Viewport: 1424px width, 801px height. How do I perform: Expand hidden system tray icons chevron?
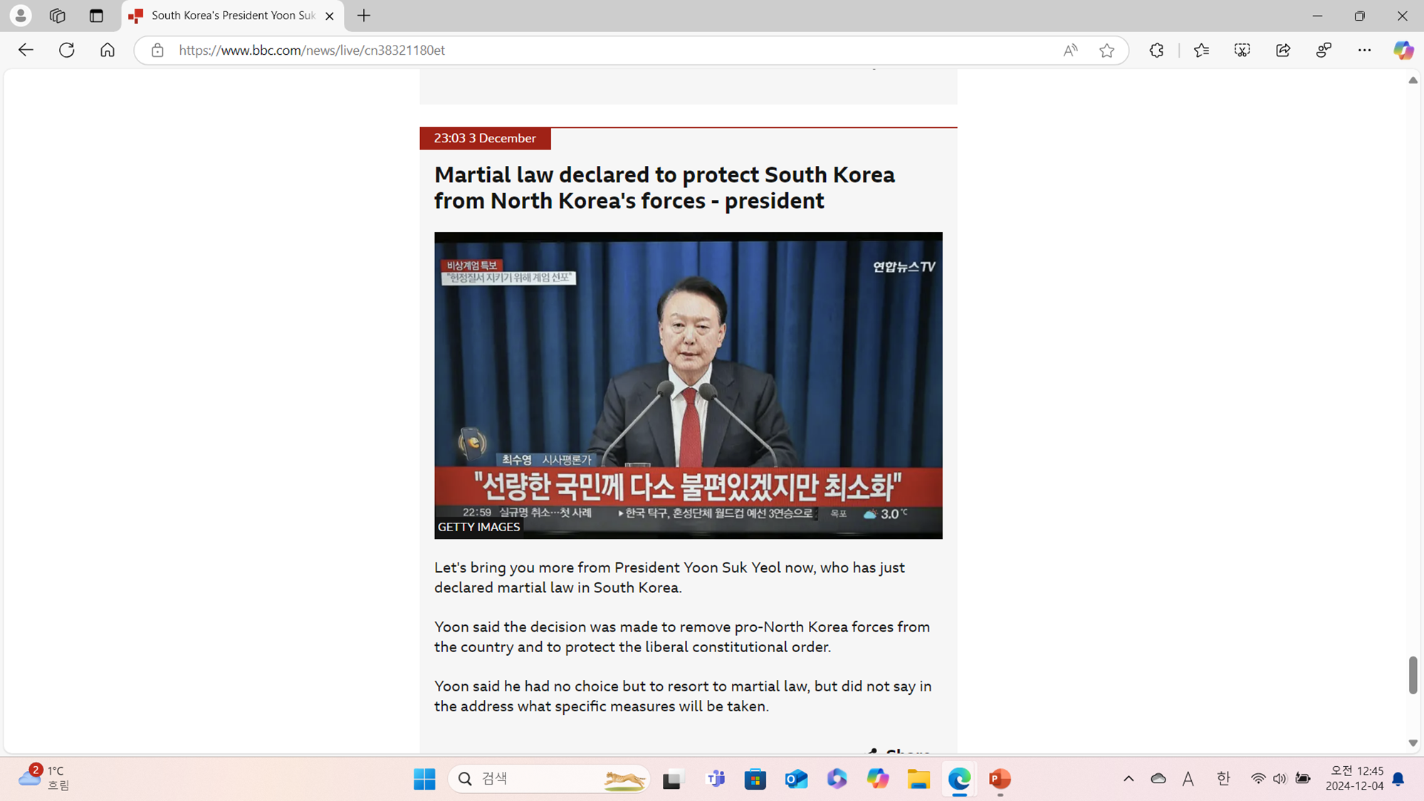click(x=1129, y=779)
